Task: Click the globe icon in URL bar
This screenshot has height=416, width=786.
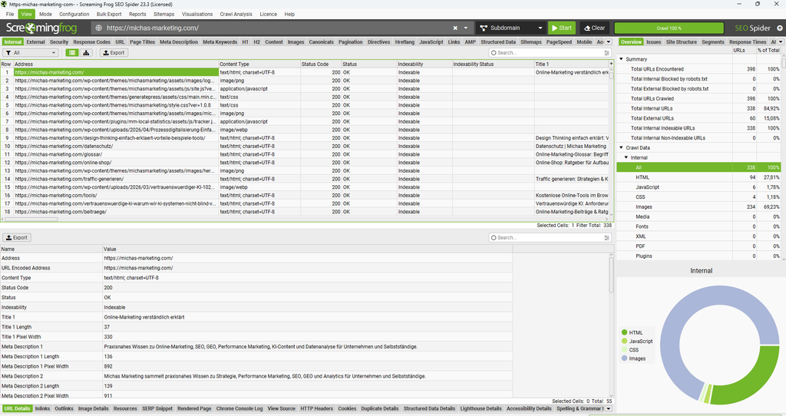Action: (x=99, y=28)
